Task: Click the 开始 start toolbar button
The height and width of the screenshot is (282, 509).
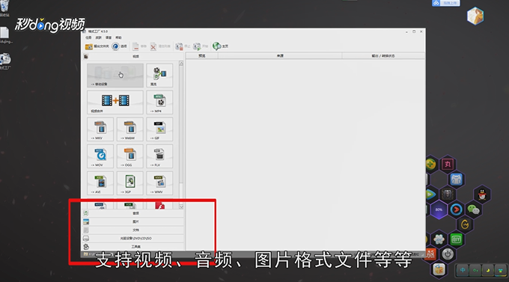Action: coord(201,46)
